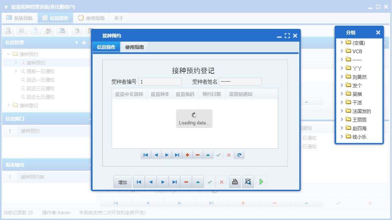Jump to first record with the navigation icon
Viewport: 392px width, 220px height.
click(x=146, y=155)
